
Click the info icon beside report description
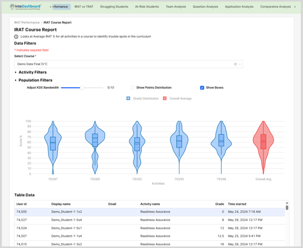pos(16,36)
